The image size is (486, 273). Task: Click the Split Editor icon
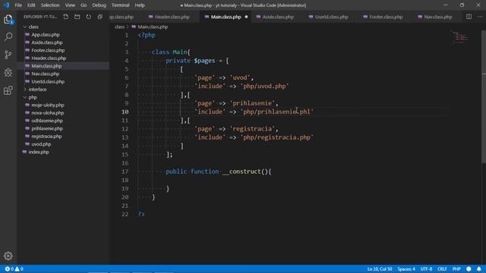(469, 17)
